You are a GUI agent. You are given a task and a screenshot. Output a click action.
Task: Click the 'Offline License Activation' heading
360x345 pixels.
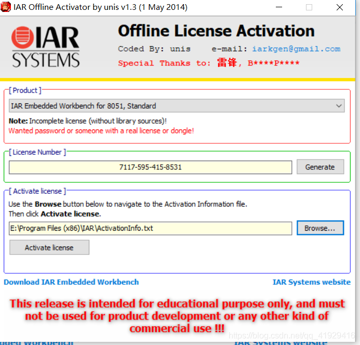click(216, 31)
